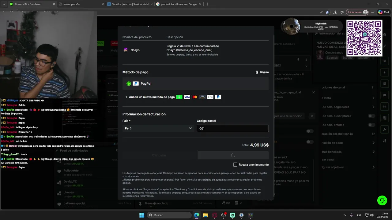This screenshot has height=220, width=392.
Task: Click the Yape QR code image
Action: coord(364,38)
